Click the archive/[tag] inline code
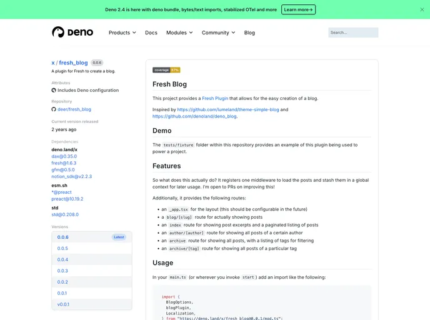 tap(184, 249)
